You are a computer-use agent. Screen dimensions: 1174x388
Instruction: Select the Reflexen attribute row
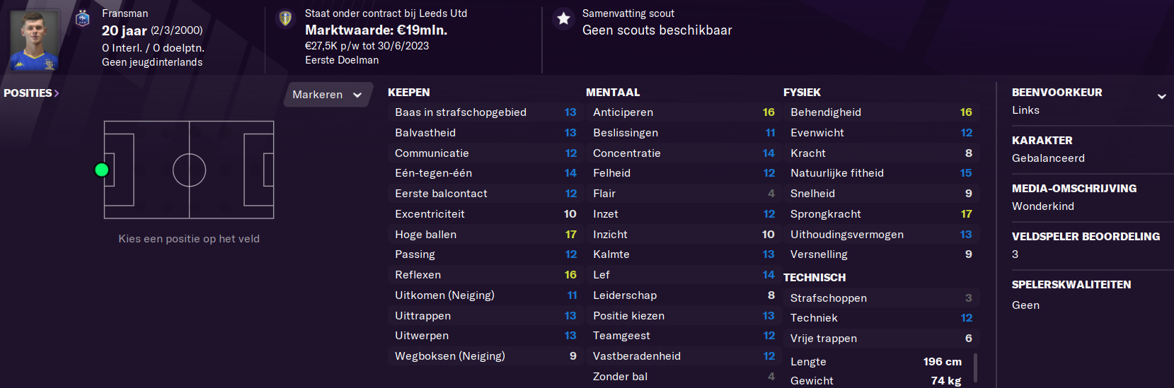point(485,275)
